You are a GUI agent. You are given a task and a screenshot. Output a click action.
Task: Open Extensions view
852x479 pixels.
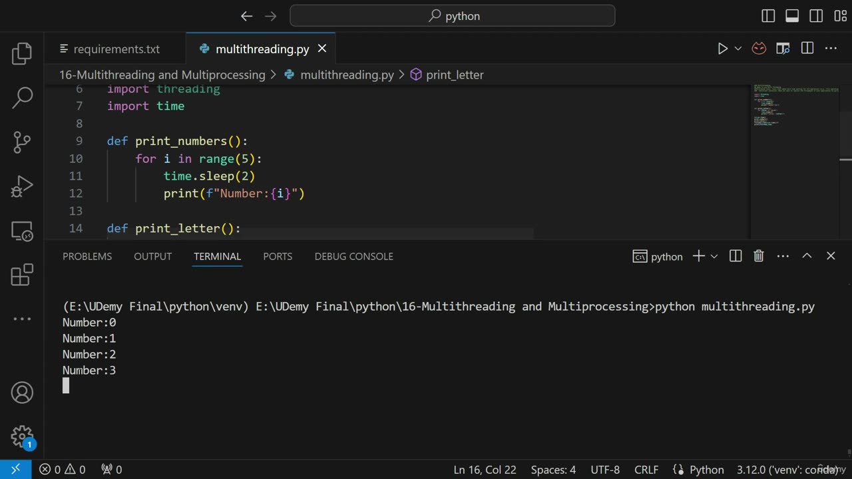22,275
